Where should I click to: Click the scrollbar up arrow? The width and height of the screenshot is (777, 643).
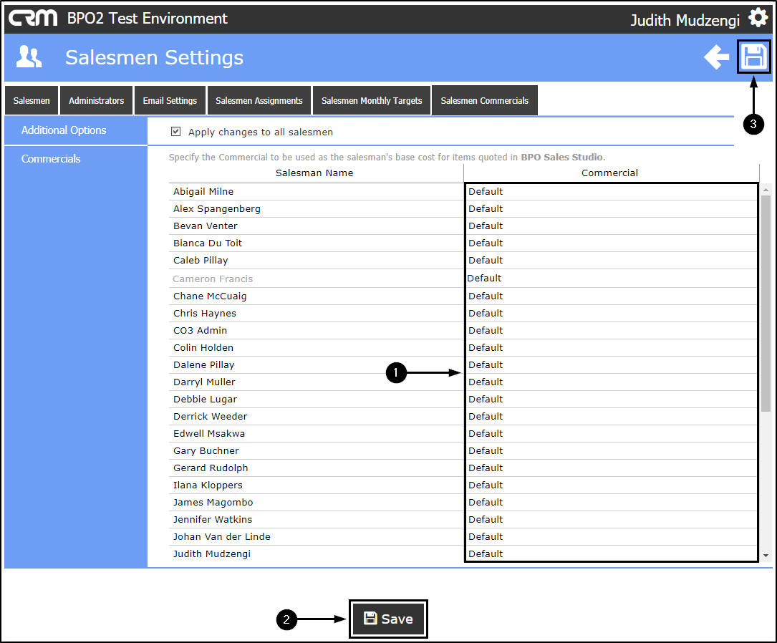click(766, 190)
